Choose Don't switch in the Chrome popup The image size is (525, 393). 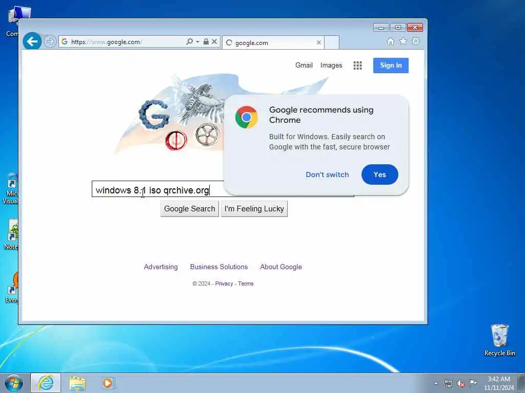(327, 174)
